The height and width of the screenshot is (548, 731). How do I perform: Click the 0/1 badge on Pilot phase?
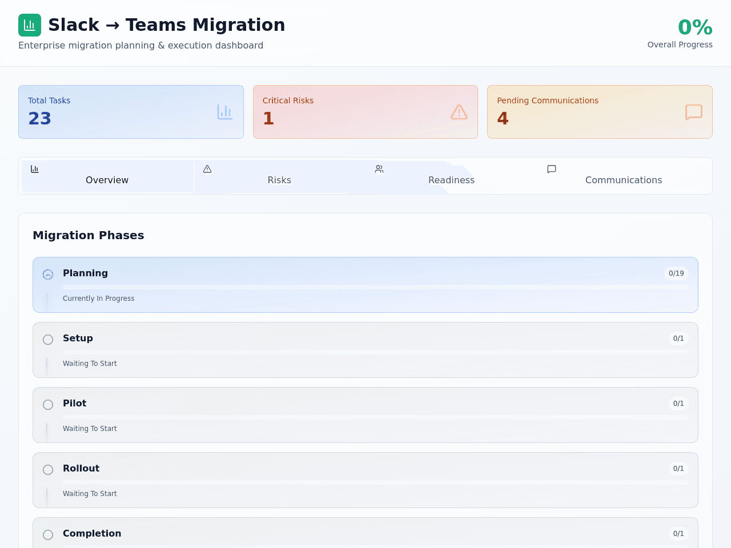pos(678,404)
